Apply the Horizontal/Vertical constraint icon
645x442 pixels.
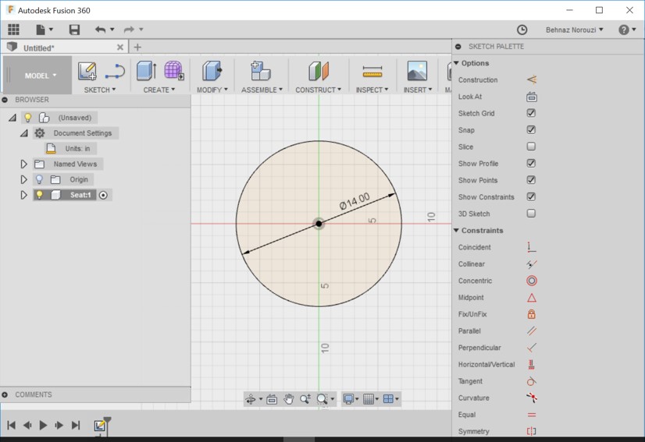(532, 364)
